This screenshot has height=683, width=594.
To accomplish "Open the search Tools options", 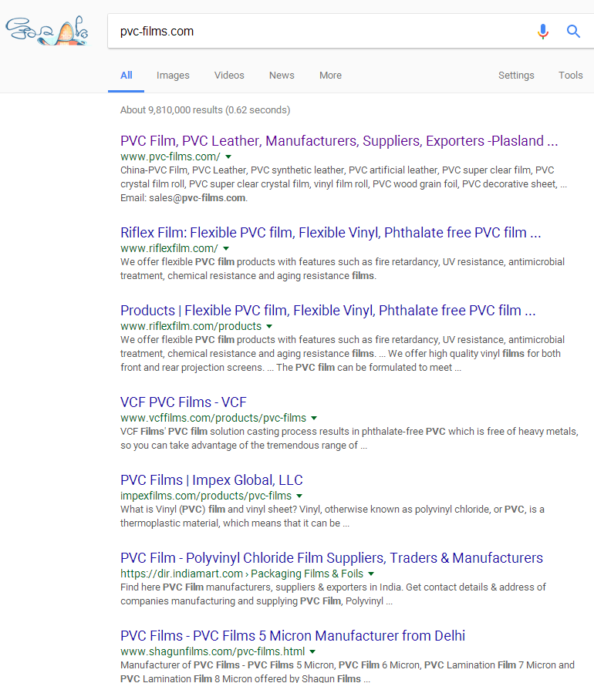I will [x=570, y=76].
